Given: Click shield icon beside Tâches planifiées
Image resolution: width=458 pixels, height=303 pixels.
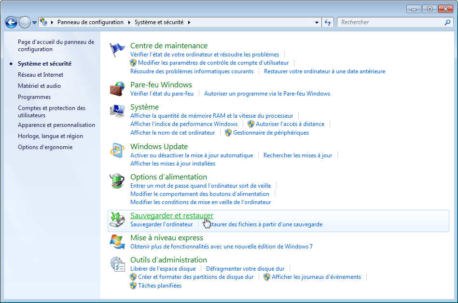Looking at the screenshot, I should (133, 286).
